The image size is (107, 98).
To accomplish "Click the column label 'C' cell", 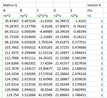I will tap(44, 10).
